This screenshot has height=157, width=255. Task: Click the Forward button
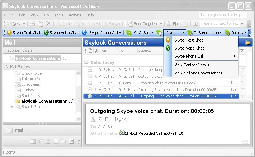point(113,24)
